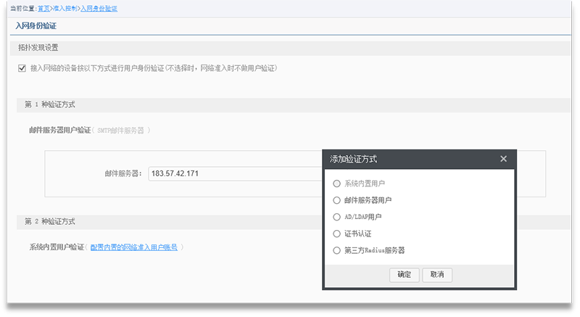Viewport: 580px width, 317px height.
Task: Click the 添加验证方式 dialog title bar
Action: point(406,159)
